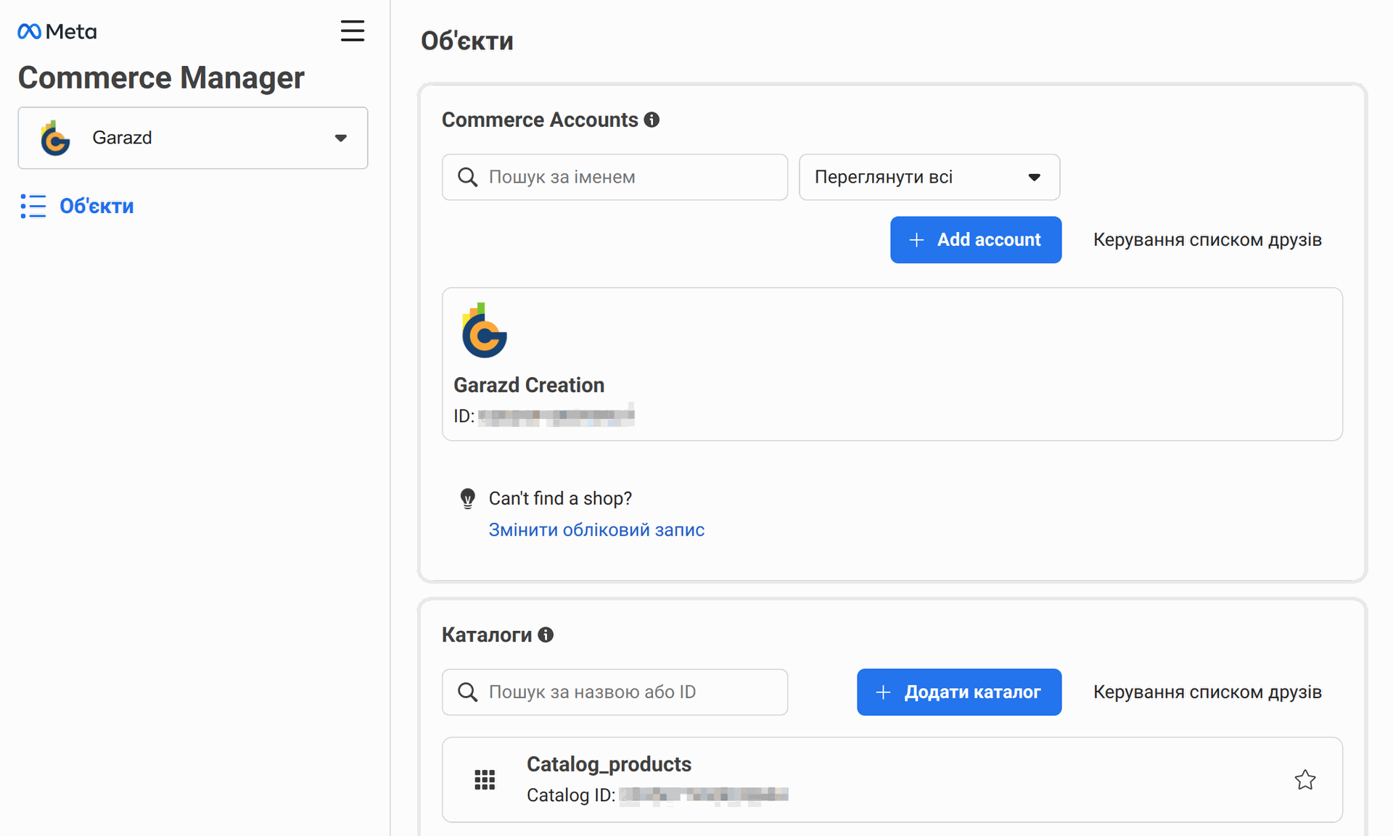
Task: Click the Add account button
Action: coord(976,240)
